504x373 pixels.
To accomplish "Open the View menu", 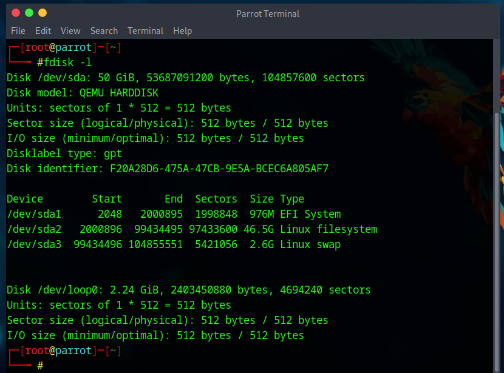I will coord(70,30).
